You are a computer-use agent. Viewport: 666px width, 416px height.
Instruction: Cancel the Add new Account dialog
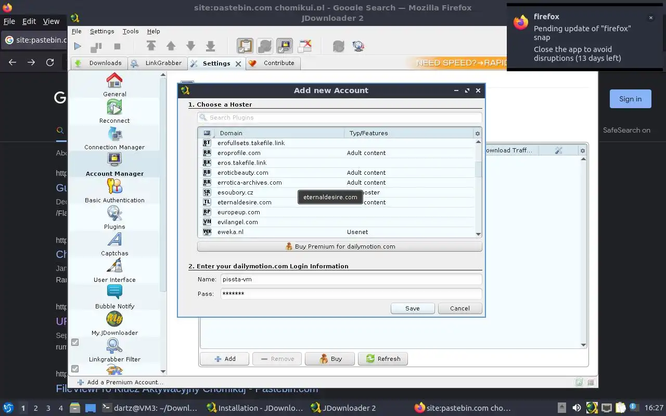click(x=460, y=308)
